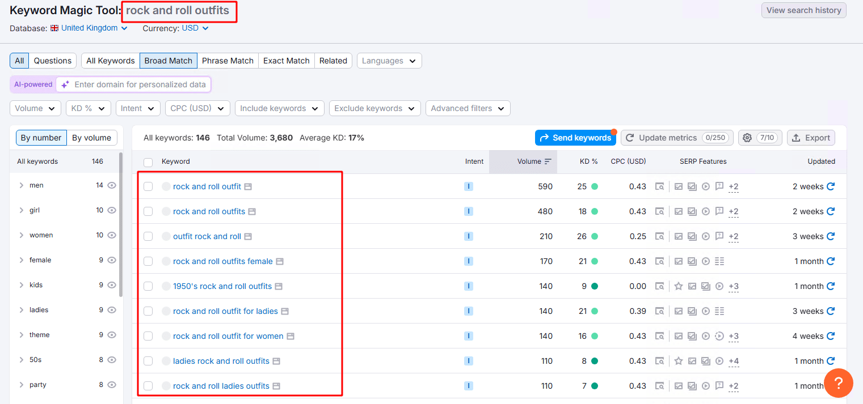This screenshot has height=404, width=863.
Task: Open the CPC (USD) filter dropdown
Action: coord(197,108)
